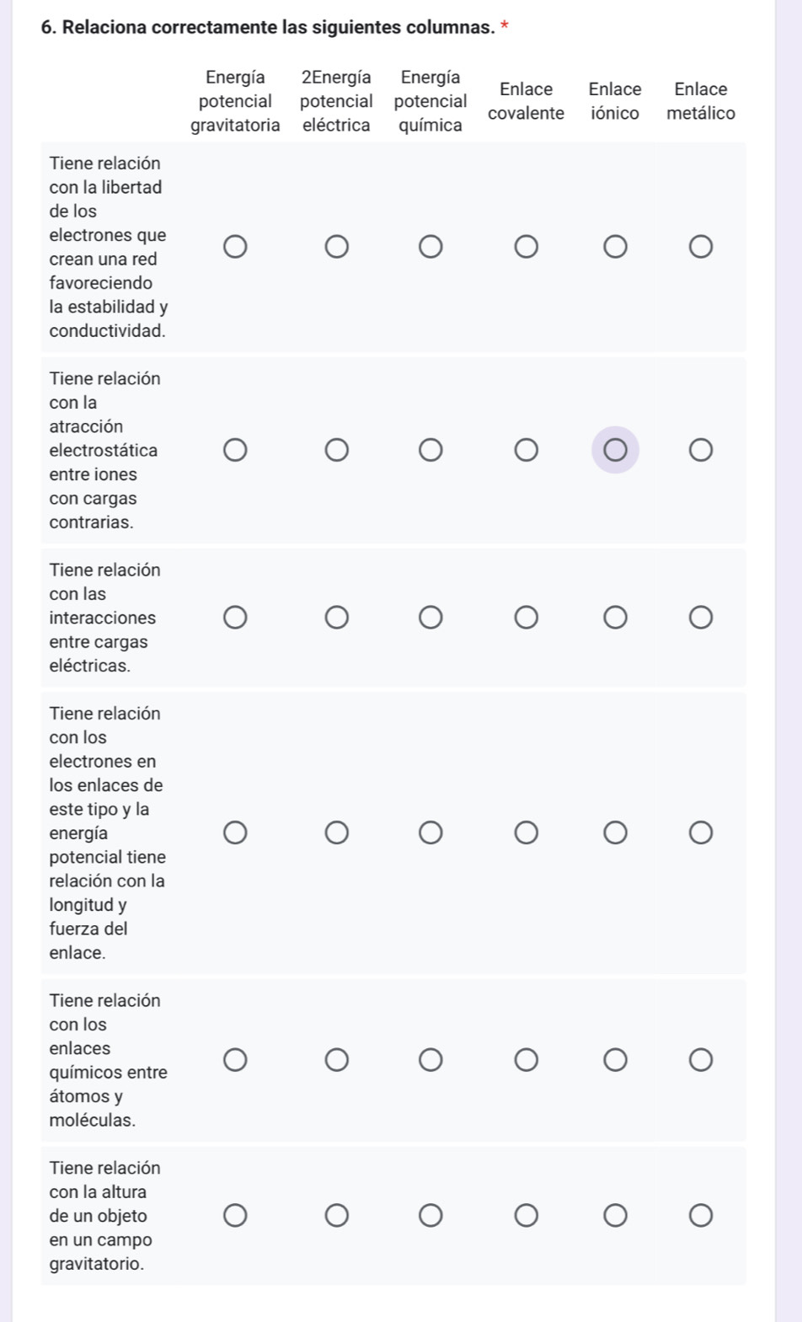
Task: Mark Enlace iónico for átomos y moléculas row
Action: [615, 1059]
